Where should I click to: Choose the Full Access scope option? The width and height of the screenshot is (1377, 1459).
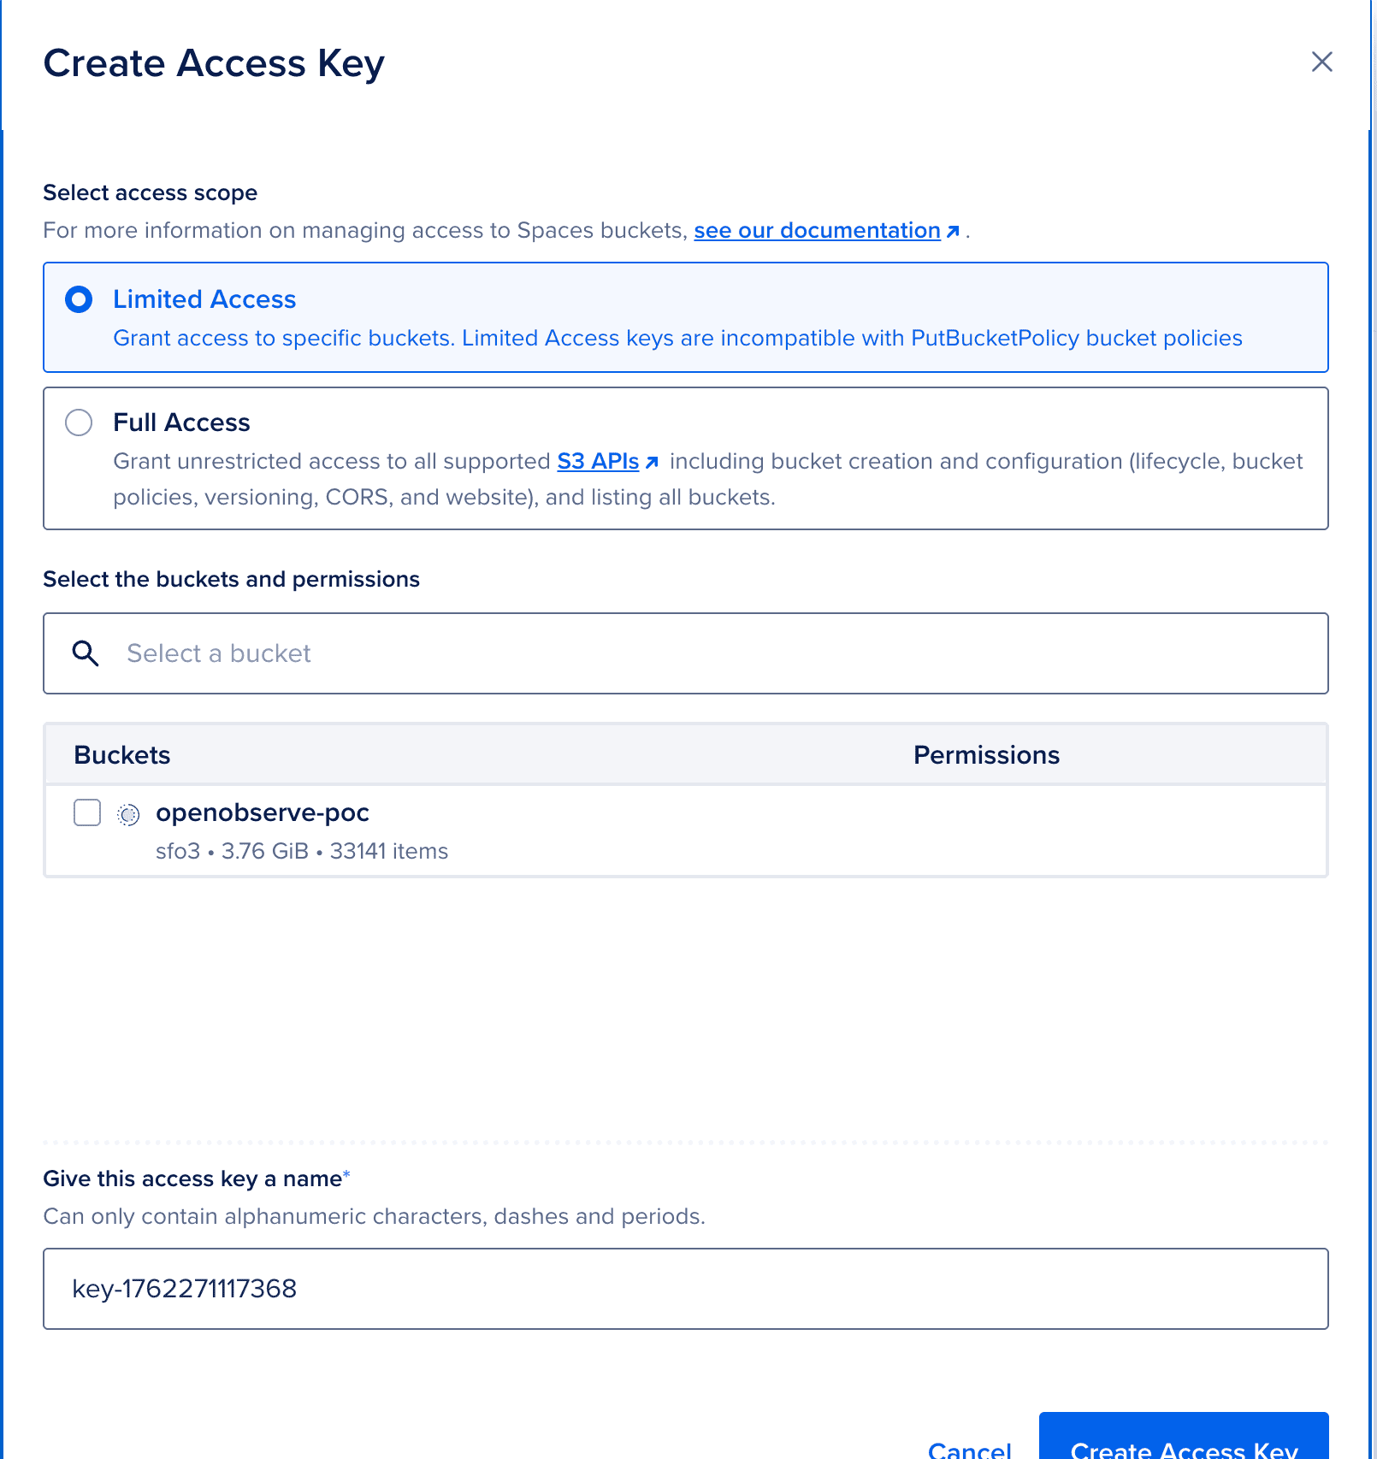[x=78, y=422]
